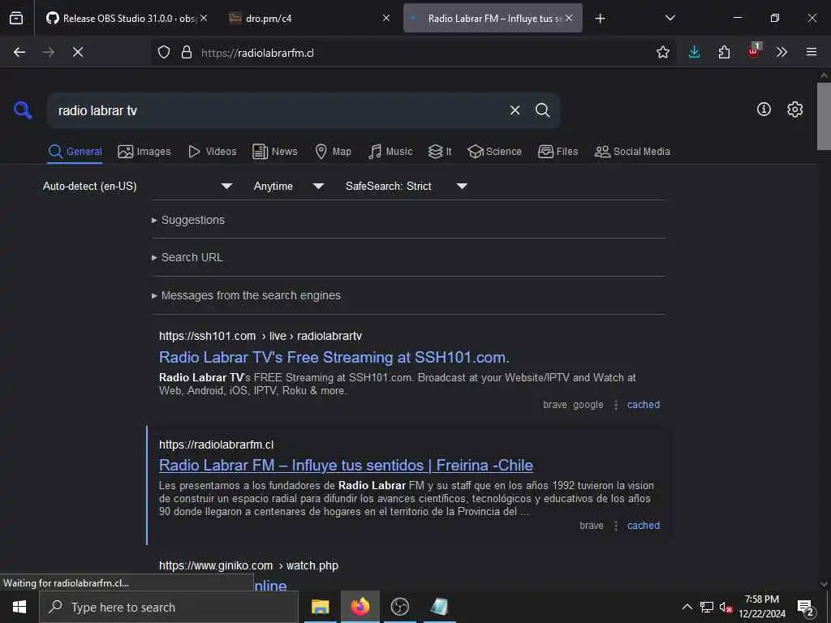The image size is (831, 623).
Task: Open the Auto-detect (en-US) language dropdown
Action: coord(138,186)
